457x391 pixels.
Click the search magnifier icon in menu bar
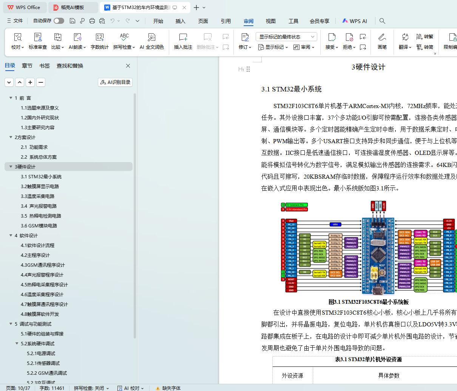(x=382, y=21)
